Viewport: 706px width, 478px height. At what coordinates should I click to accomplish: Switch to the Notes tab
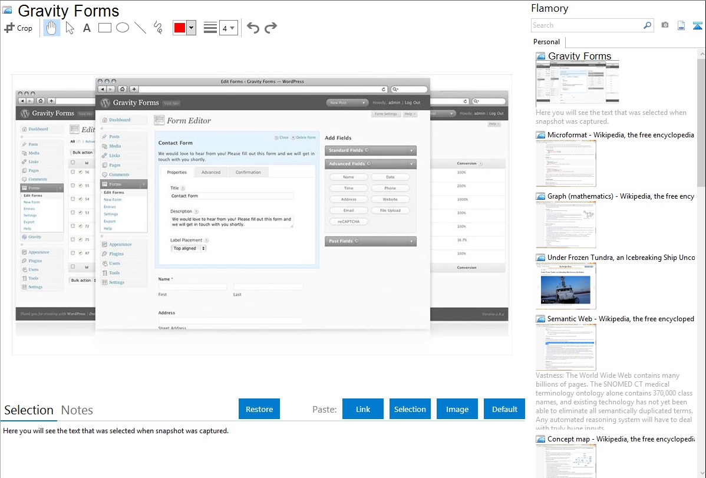[77, 410]
